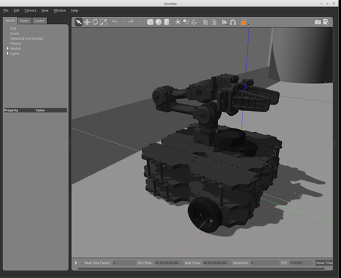Add a spot light

click(186, 22)
